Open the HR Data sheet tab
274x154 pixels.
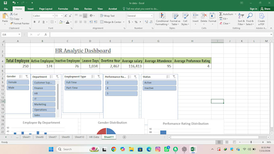point(94,137)
